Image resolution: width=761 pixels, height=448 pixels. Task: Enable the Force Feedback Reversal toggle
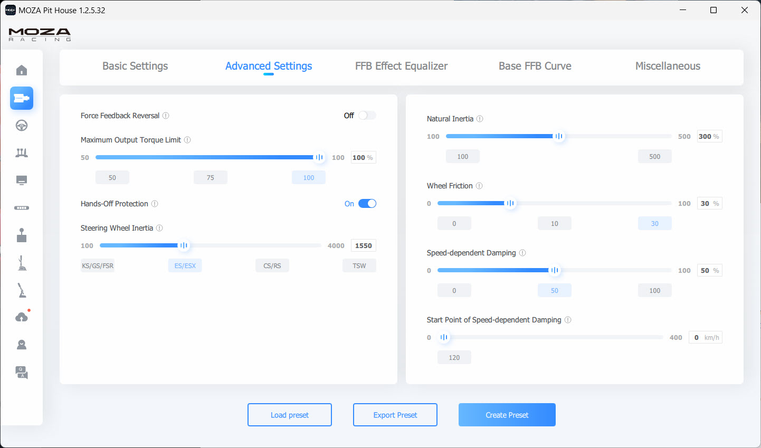coord(367,116)
